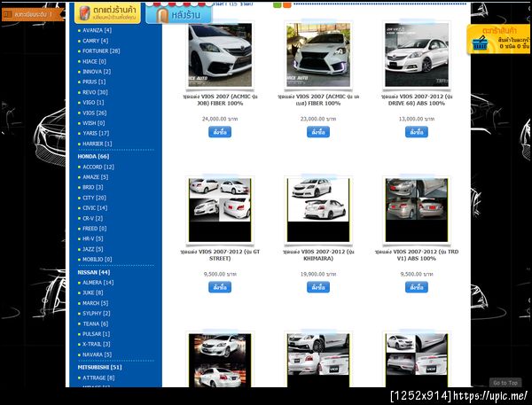Select JAZZ [5] category
This screenshot has height=405, width=532.
point(92,249)
